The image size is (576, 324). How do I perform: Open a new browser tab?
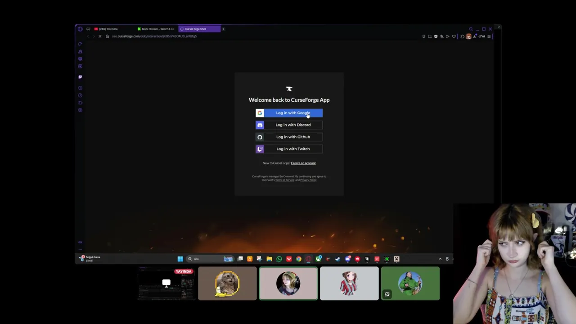[223, 29]
